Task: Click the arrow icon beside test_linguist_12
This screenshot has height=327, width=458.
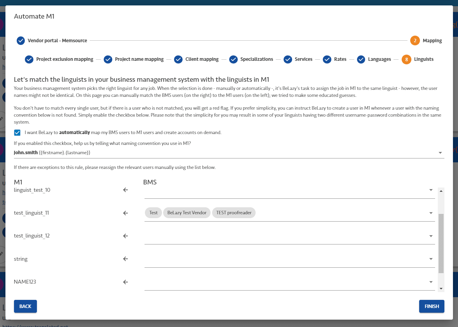Action: coord(125,236)
